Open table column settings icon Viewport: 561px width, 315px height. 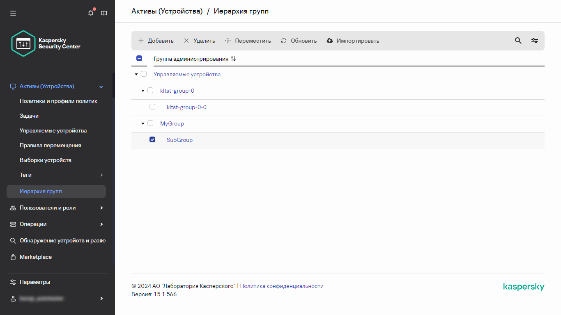(x=534, y=41)
